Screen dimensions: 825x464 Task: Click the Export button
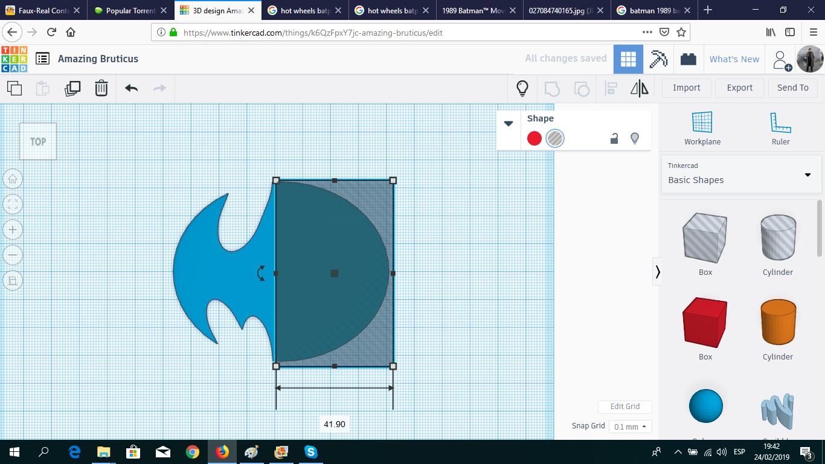click(x=740, y=88)
